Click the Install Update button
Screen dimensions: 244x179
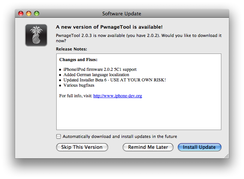point(199,147)
